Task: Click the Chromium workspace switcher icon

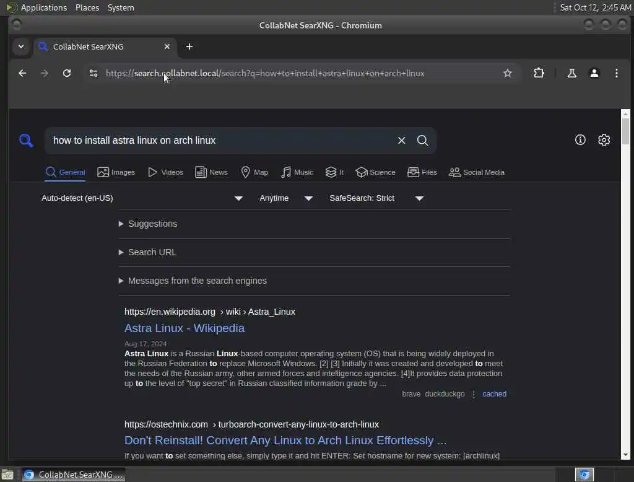Action: pos(584,475)
